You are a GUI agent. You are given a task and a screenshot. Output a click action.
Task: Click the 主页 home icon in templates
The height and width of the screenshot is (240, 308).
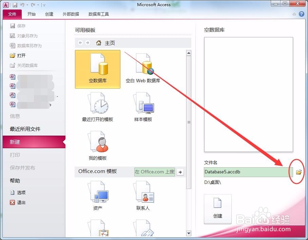click(99, 43)
